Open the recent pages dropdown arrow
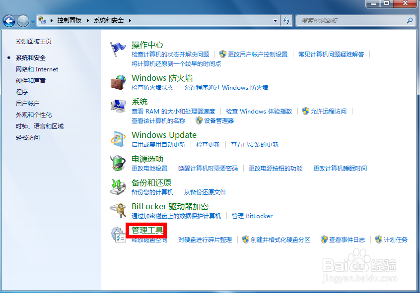Image resolution: width=420 pixels, height=293 pixels. 33,21
